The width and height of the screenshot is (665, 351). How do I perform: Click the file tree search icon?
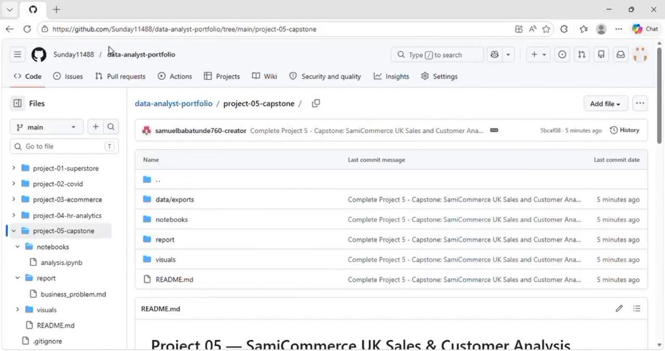[111, 127]
